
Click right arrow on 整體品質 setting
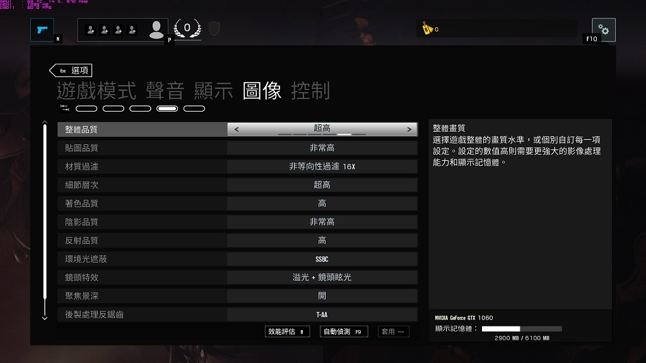(x=409, y=129)
